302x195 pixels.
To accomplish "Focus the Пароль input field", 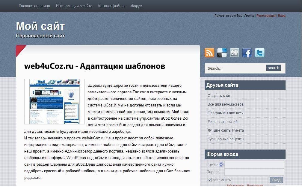I will (x=254, y=172).
